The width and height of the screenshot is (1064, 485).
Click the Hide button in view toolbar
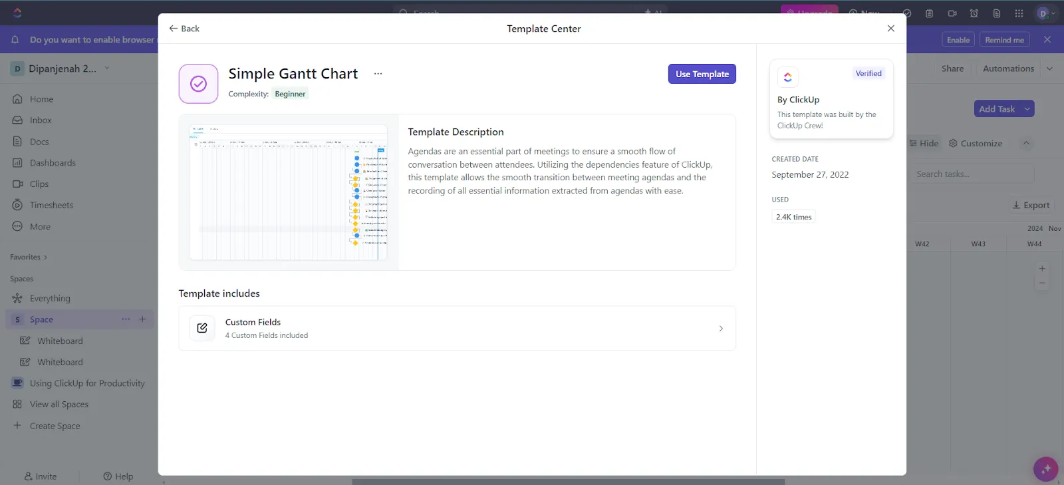click(x=924, y=144)
